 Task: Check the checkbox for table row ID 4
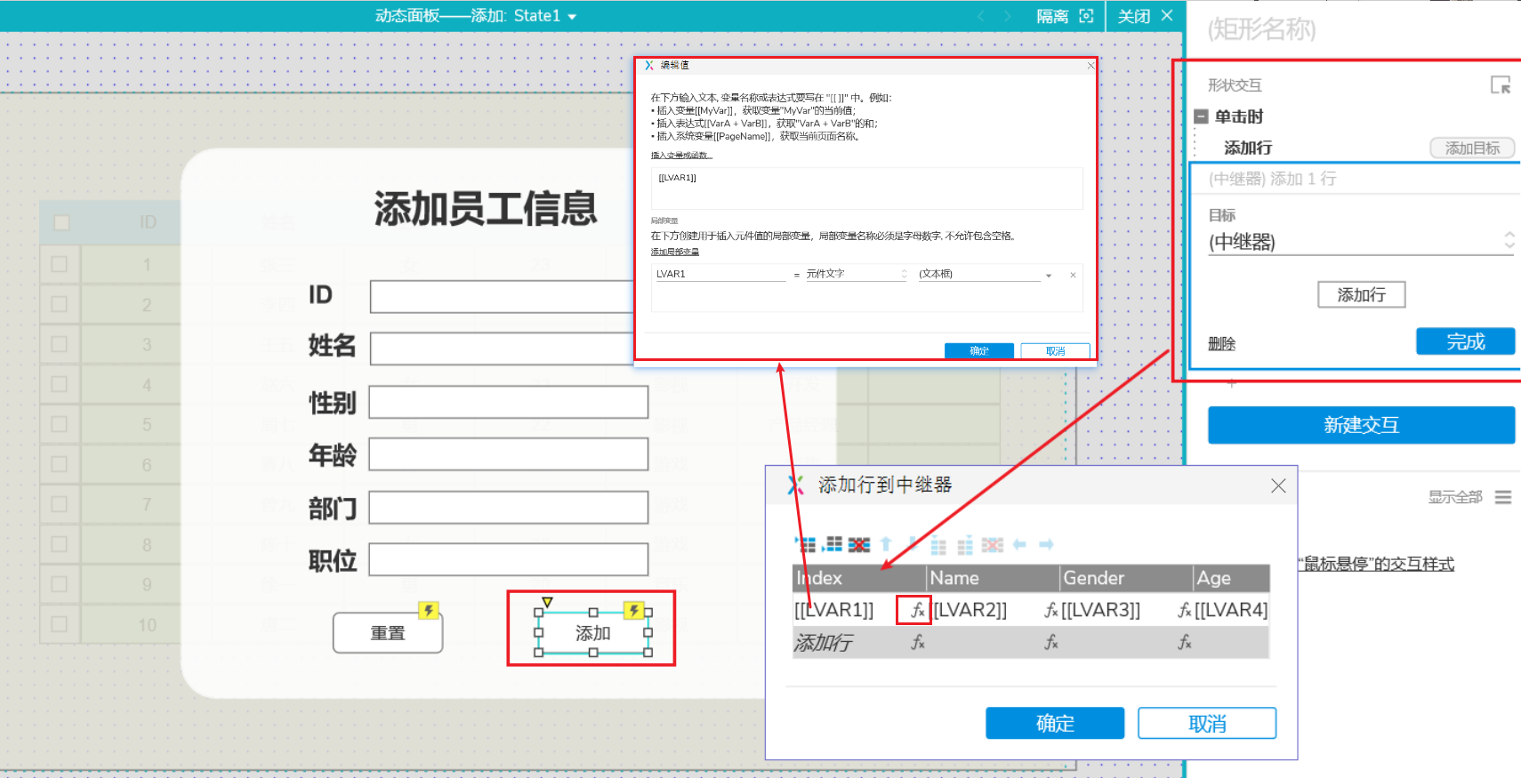(x=60, y=384)
